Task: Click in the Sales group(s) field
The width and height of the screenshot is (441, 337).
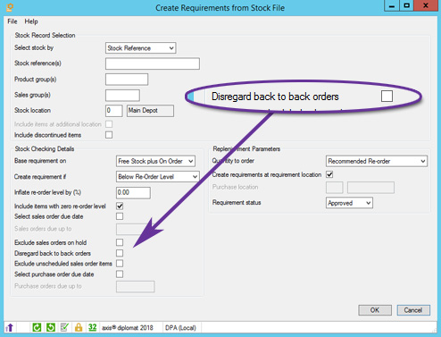Action: tap(122, 96)
